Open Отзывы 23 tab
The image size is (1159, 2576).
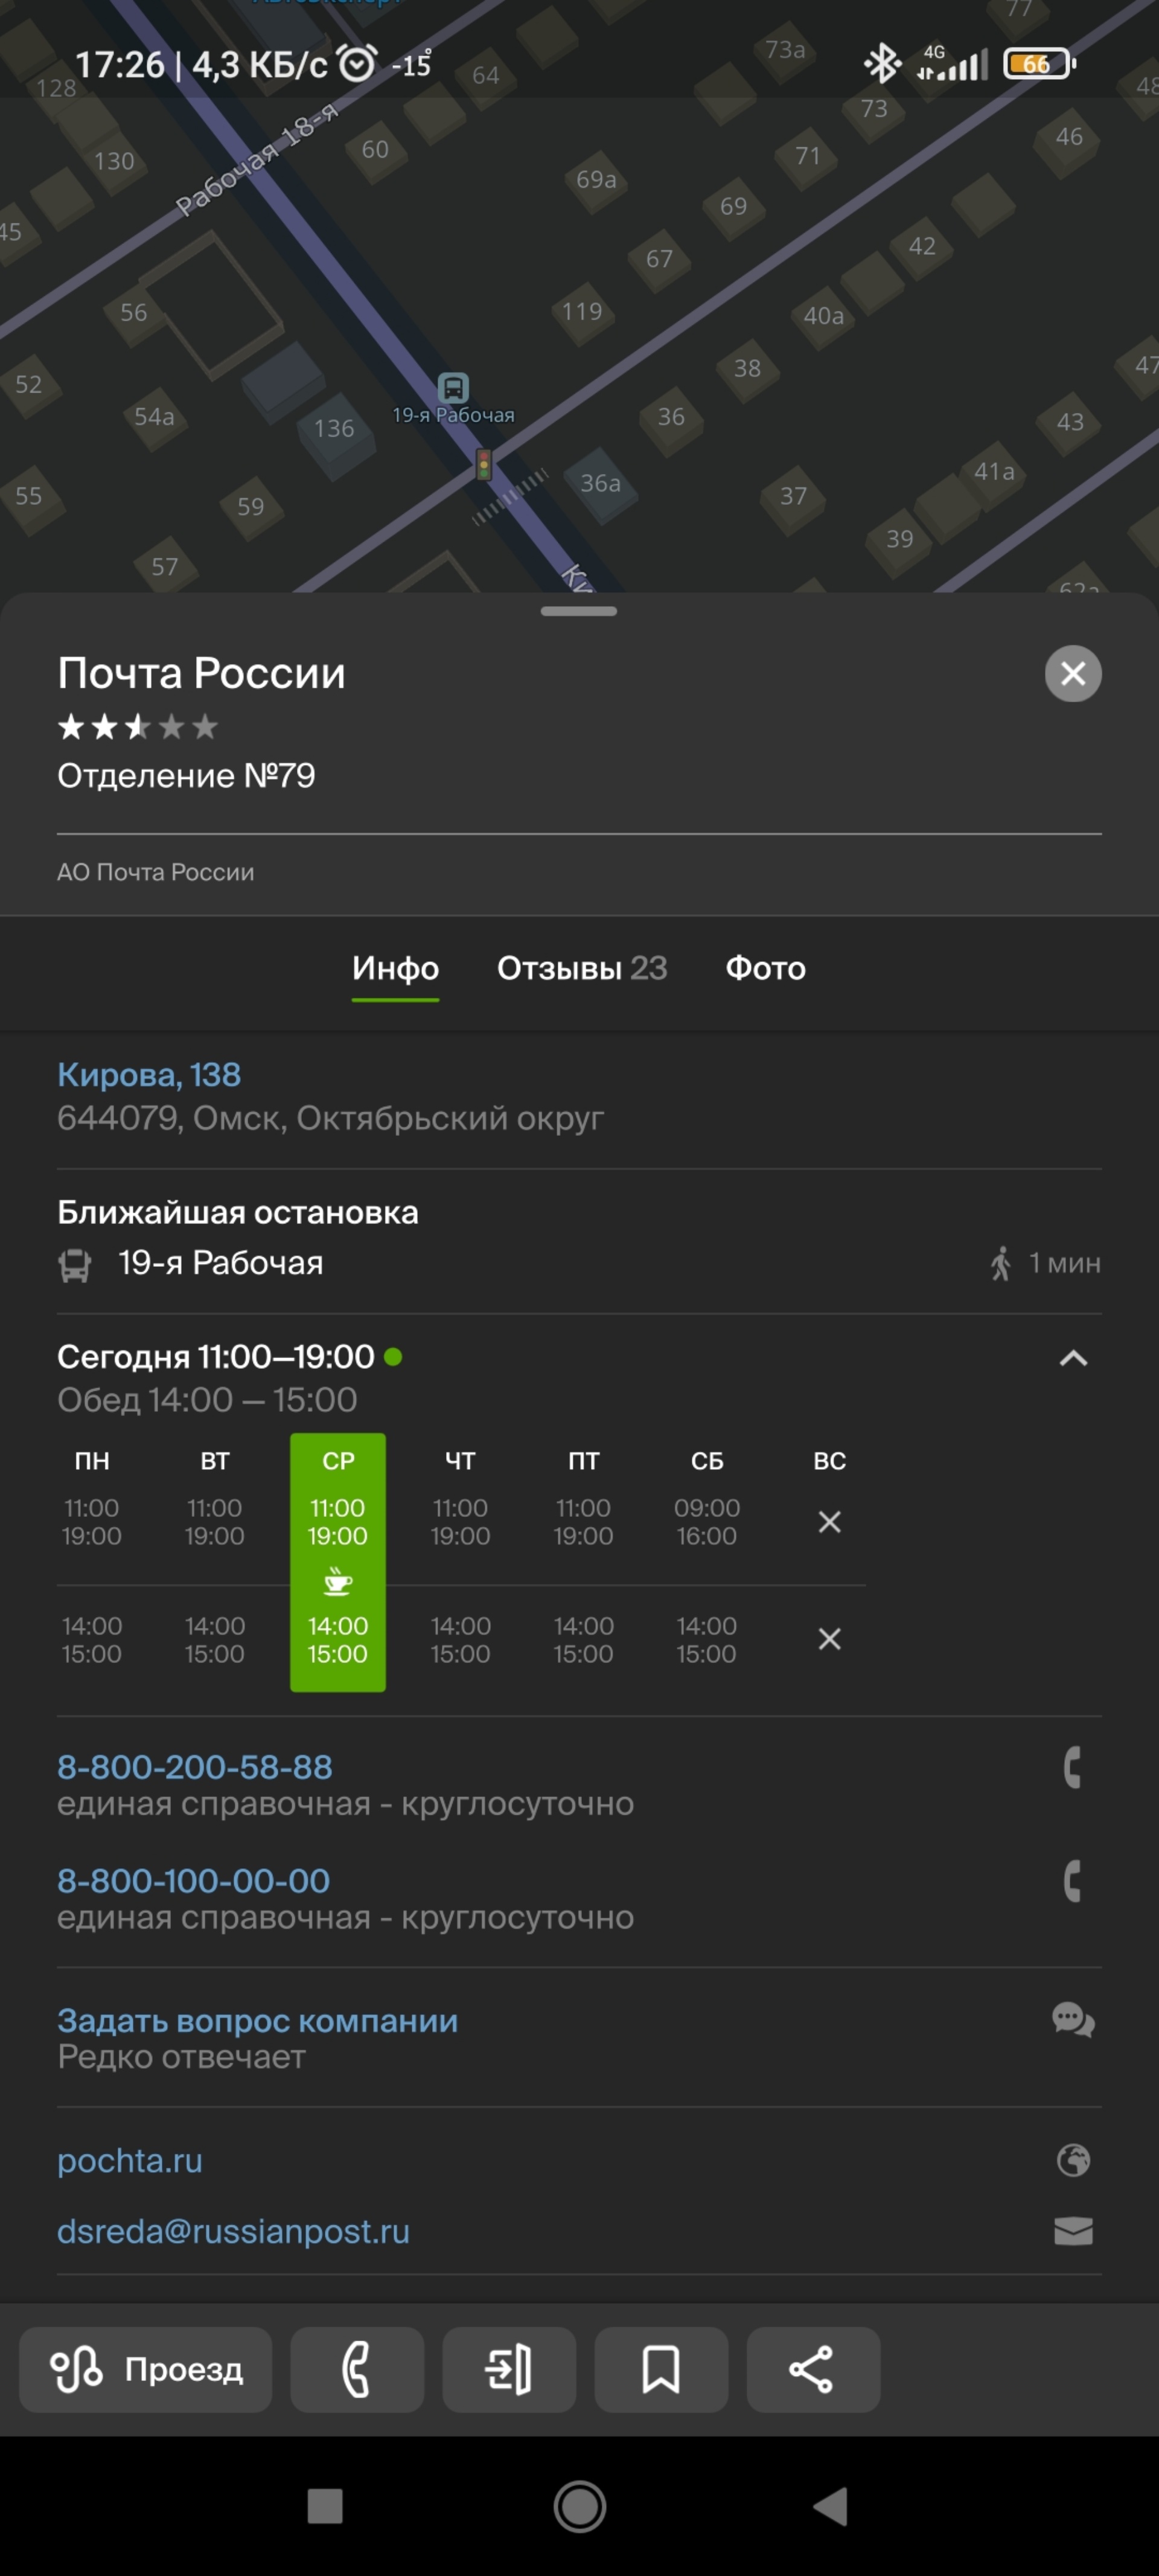coord(582,968)
